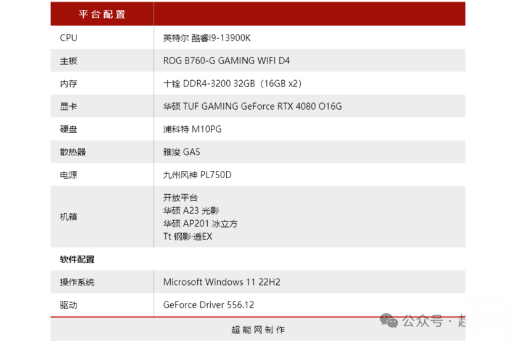
Task: Click the 雅浚 GA5 cooler value
Action: (181, 152)
